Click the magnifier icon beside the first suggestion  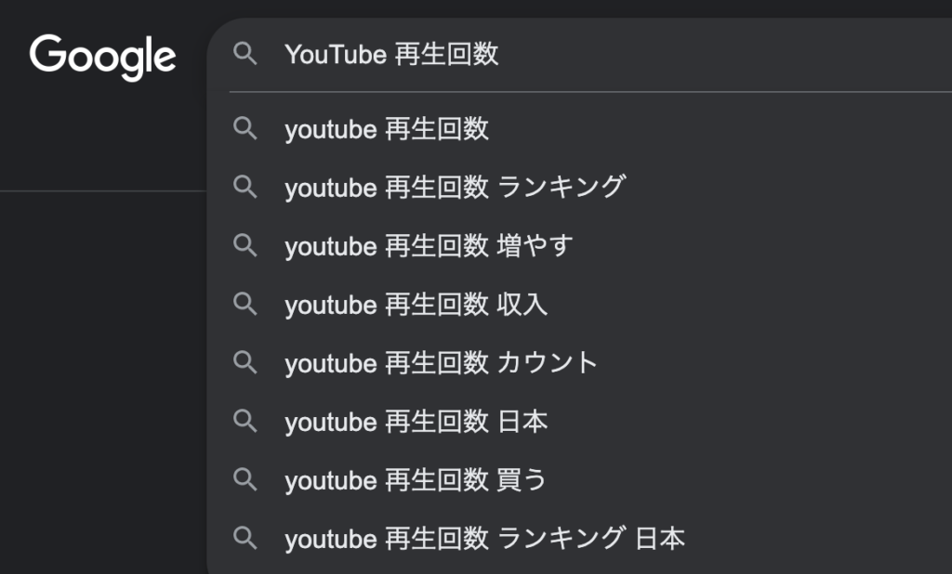(245, 128)
